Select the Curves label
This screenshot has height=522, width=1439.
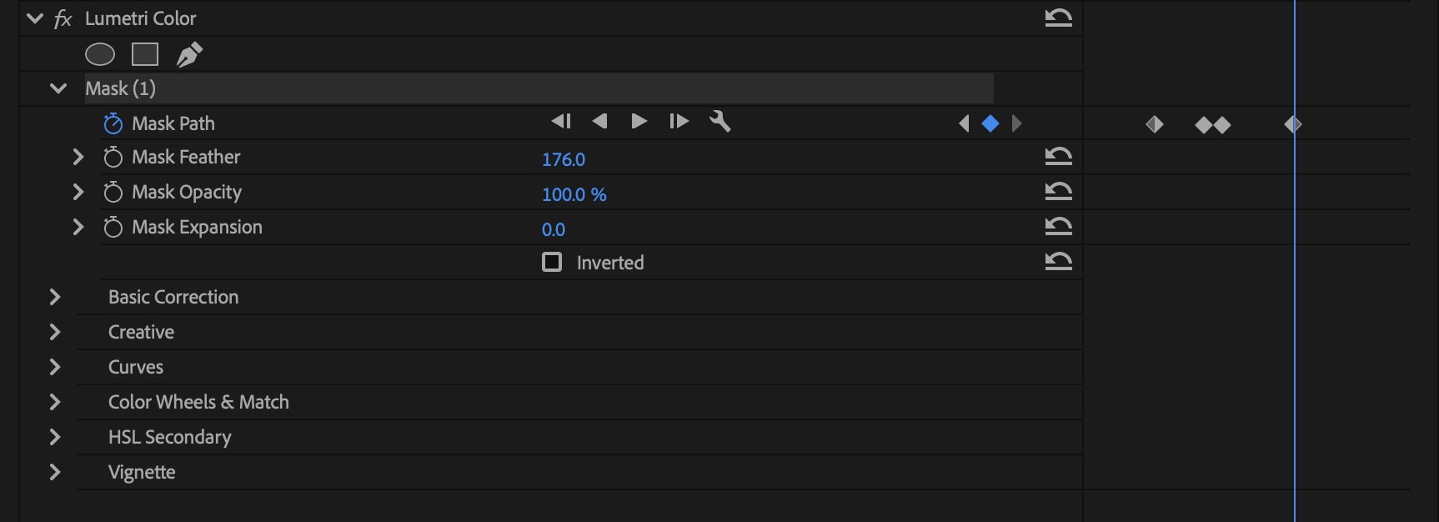pyautogui.click(x=136, y=367)
